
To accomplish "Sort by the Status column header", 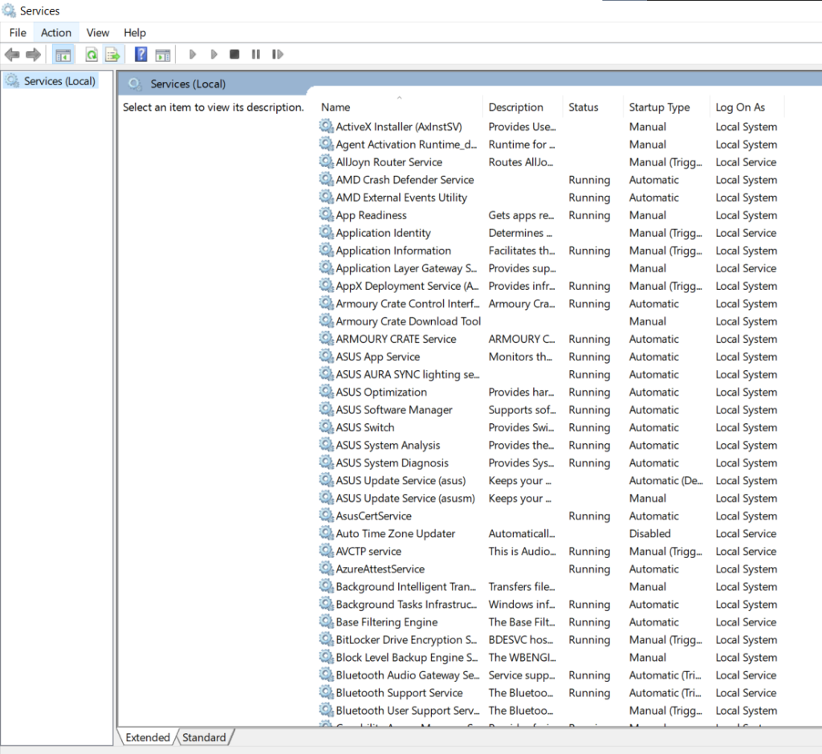I will click(593, 107).
